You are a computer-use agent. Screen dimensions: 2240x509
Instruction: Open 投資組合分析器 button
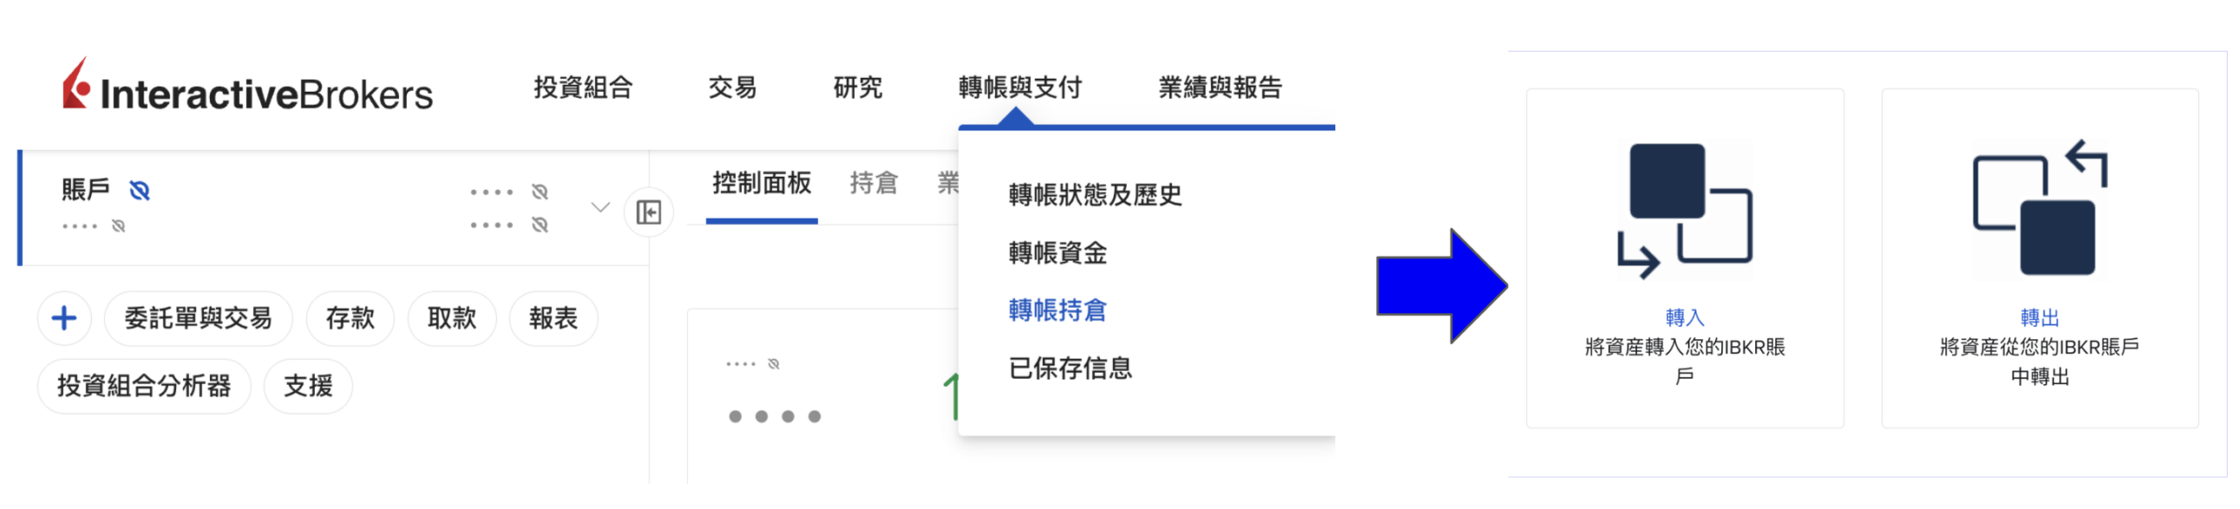pyautogui.click(x=144, y=386)
